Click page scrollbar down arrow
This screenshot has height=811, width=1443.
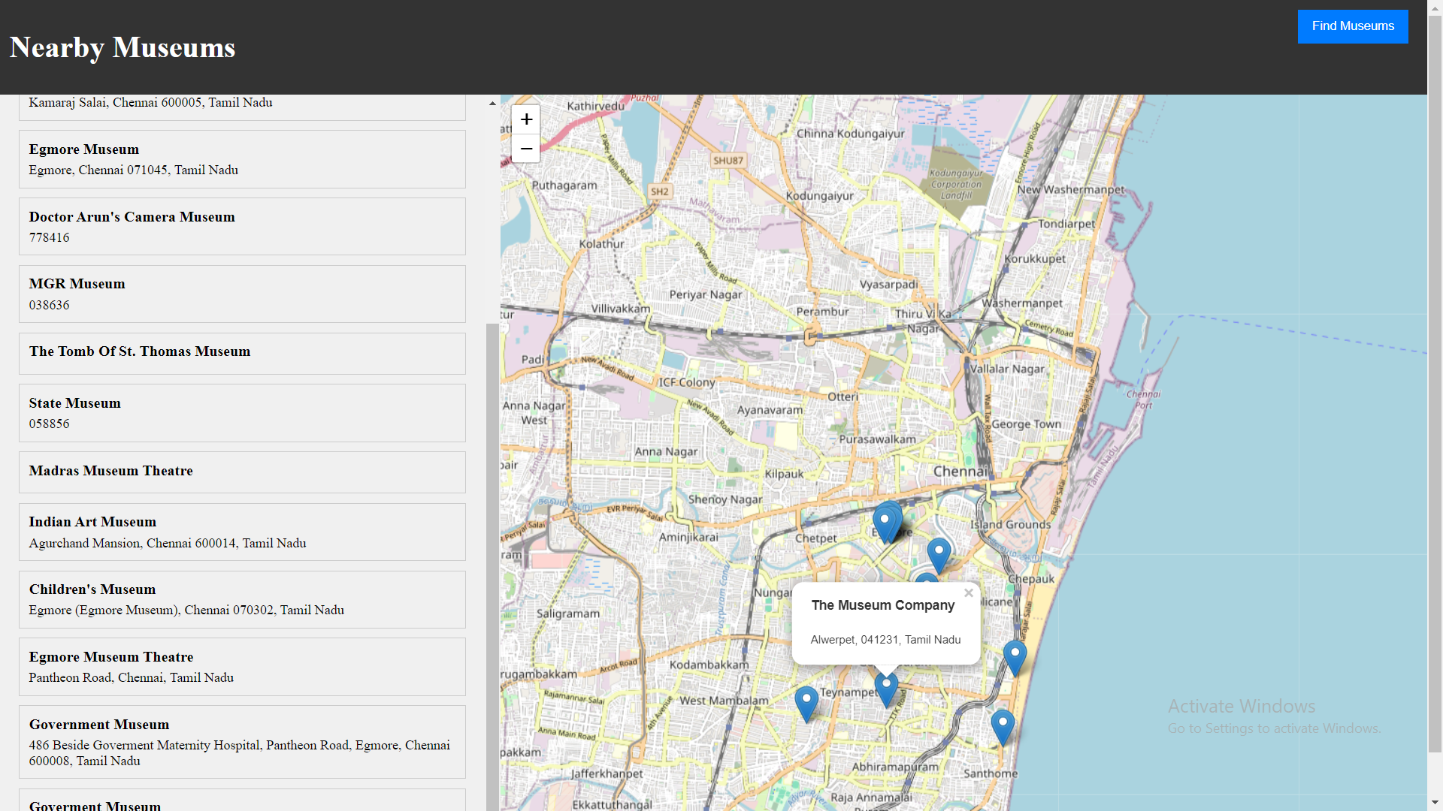[1435, 803]
